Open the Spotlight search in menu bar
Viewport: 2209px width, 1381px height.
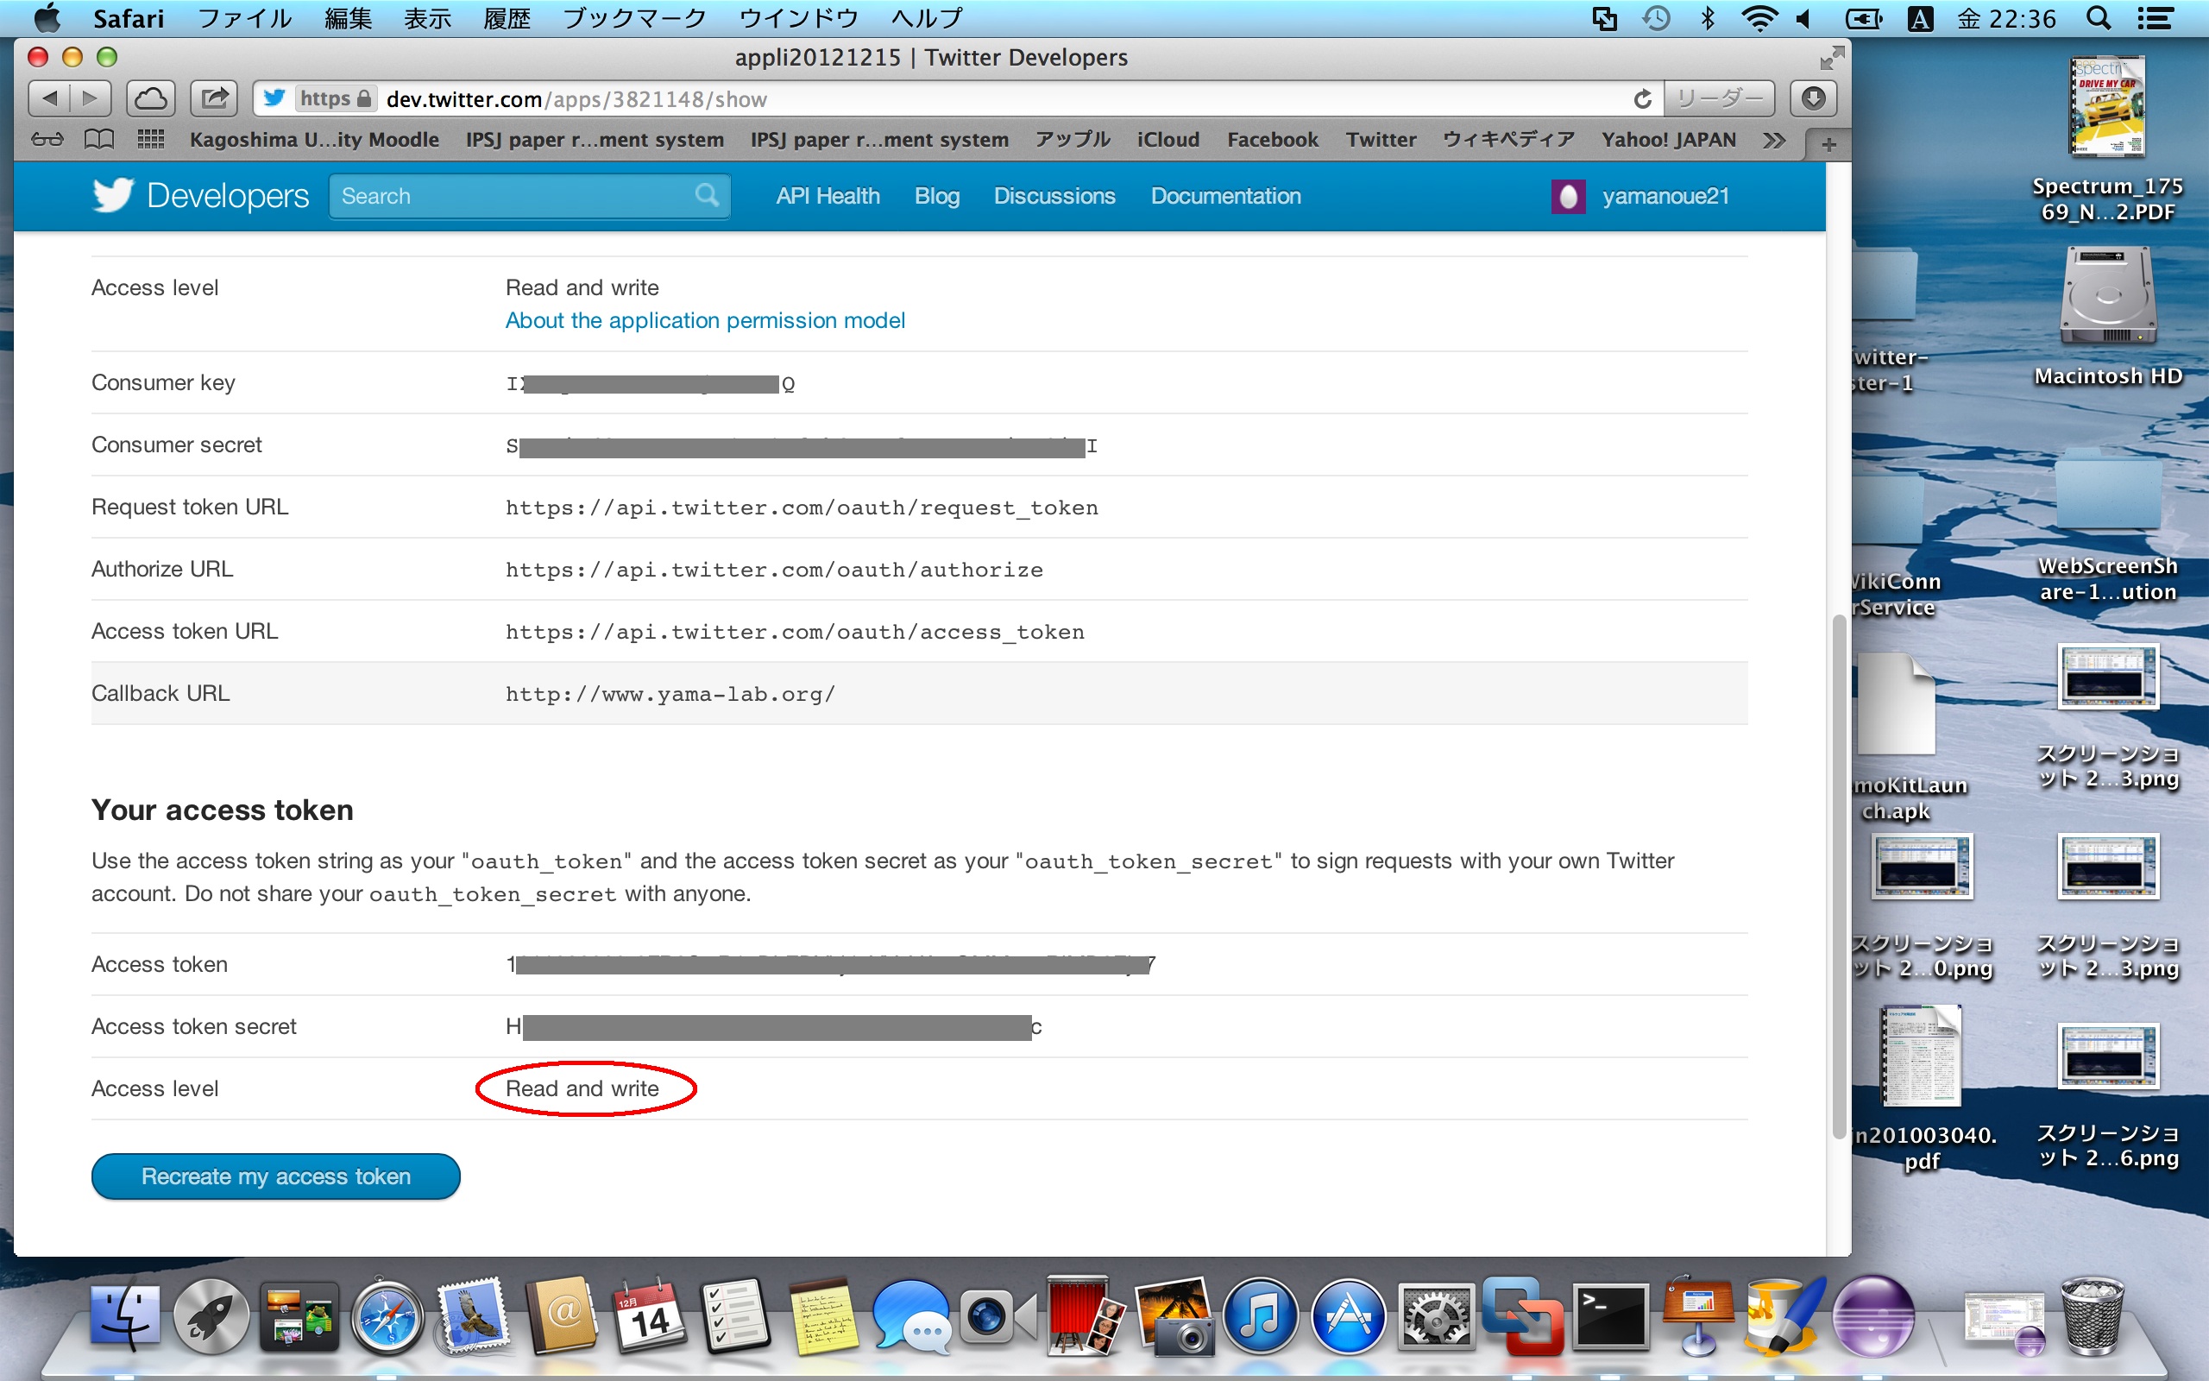click(2099, 18)
